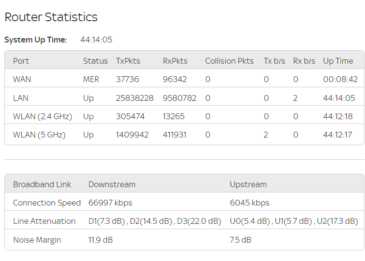Click the Downstream column header
365x261 pixels.
tap(112, 184)
